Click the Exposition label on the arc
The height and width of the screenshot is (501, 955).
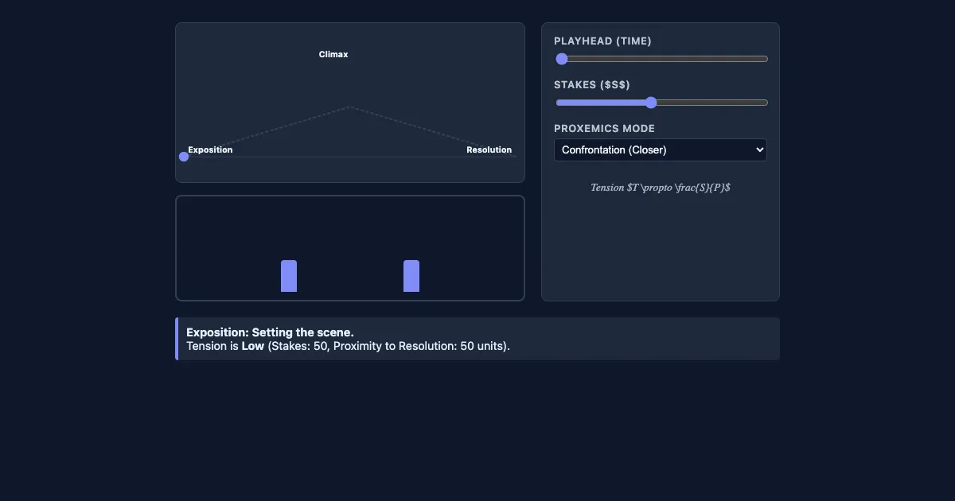tap(210, 150)
